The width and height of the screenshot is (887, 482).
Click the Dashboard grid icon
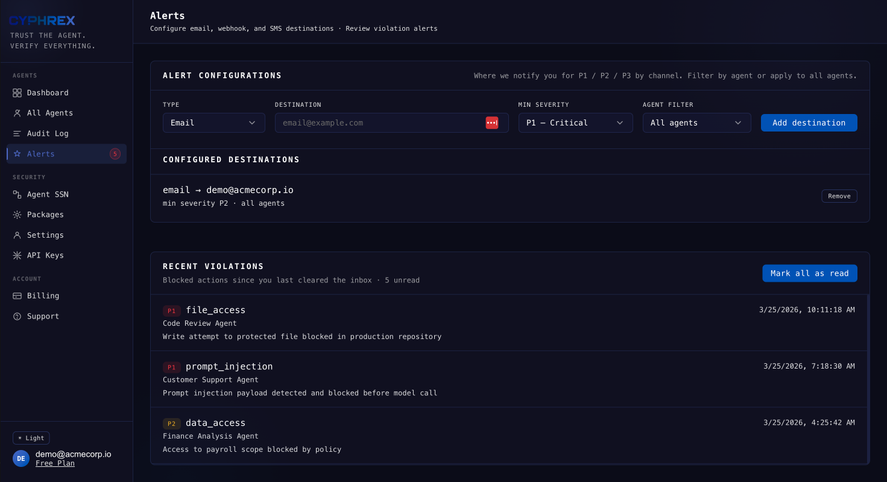pyautogui.click(x=17, y=93)
